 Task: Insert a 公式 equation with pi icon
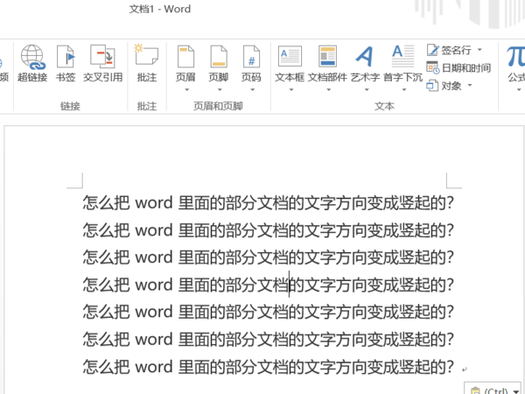[515, 57]
